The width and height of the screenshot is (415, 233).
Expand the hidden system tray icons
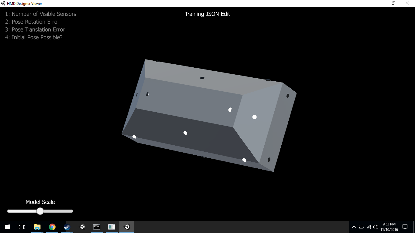coord(354,227)
